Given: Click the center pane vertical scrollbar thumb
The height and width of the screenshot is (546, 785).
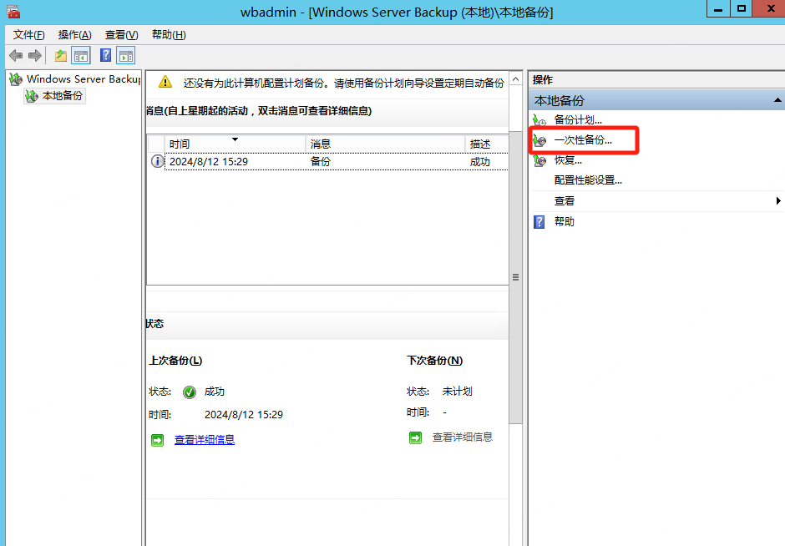Looking at the screenshot, I should (x=515, y=278).
